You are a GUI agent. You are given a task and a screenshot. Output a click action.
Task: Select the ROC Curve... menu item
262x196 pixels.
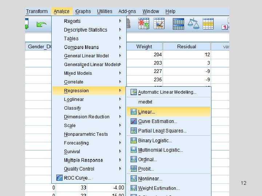(89, 178)
